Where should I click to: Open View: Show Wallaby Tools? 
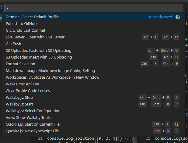94,117
